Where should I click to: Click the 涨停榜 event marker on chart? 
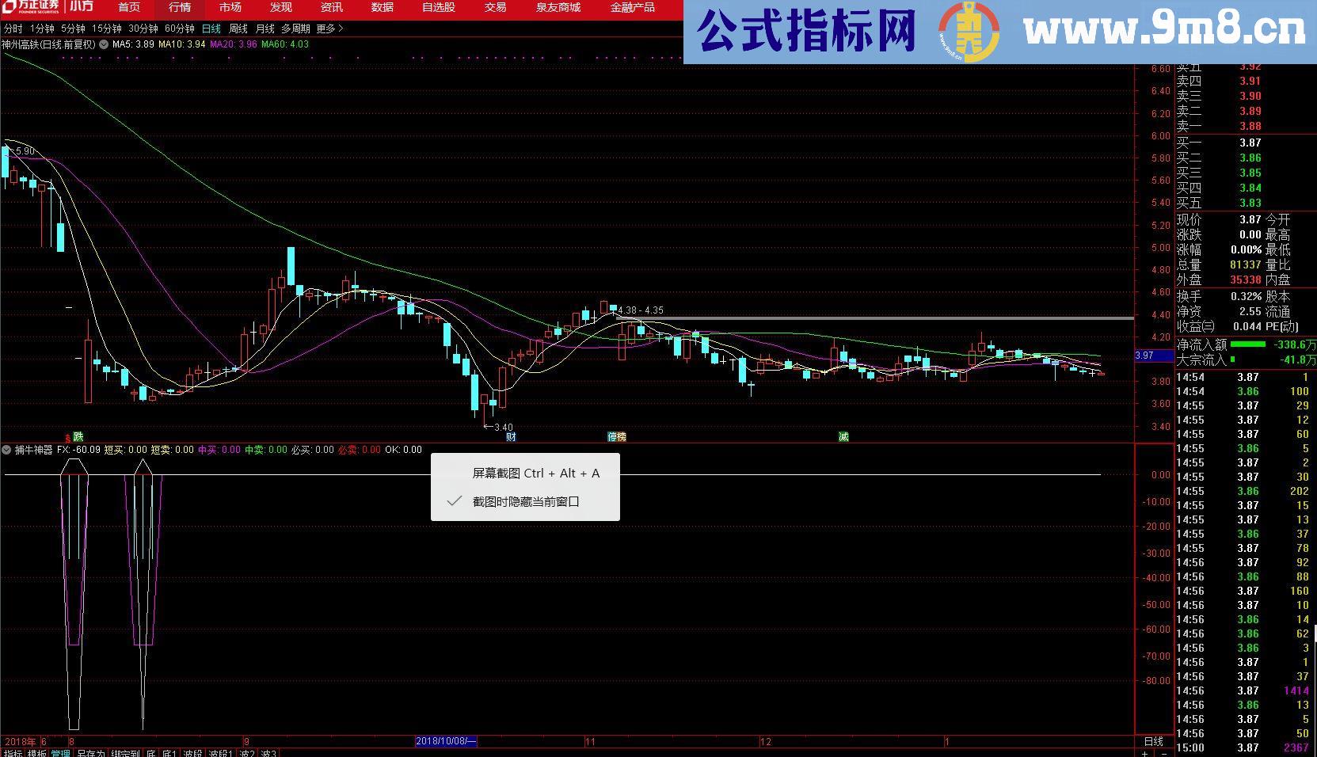tap(617, 436)
